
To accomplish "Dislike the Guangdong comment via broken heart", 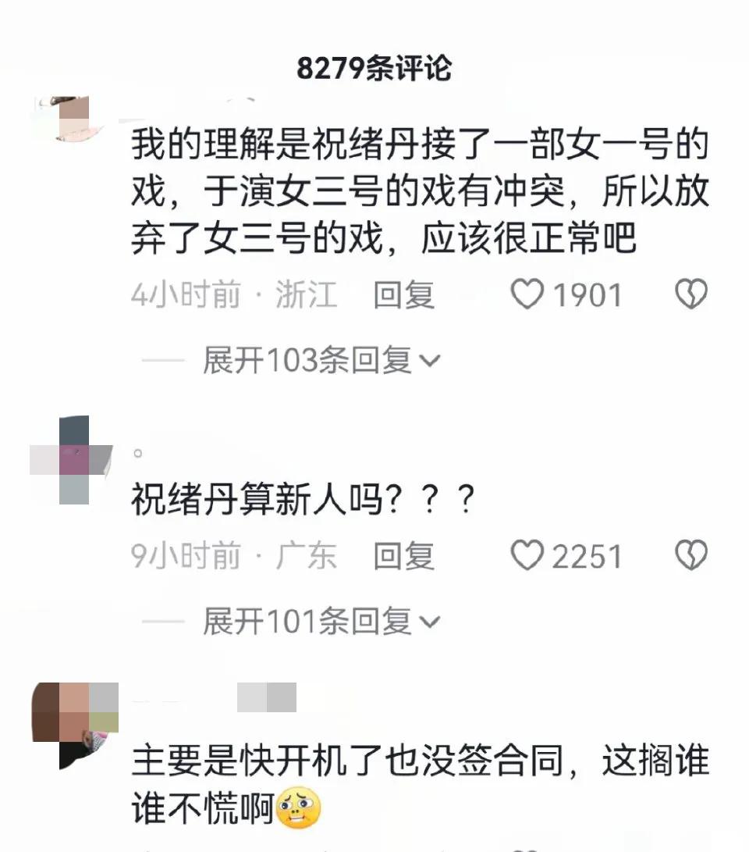I will pyautogui.click(x=691, y=554).
